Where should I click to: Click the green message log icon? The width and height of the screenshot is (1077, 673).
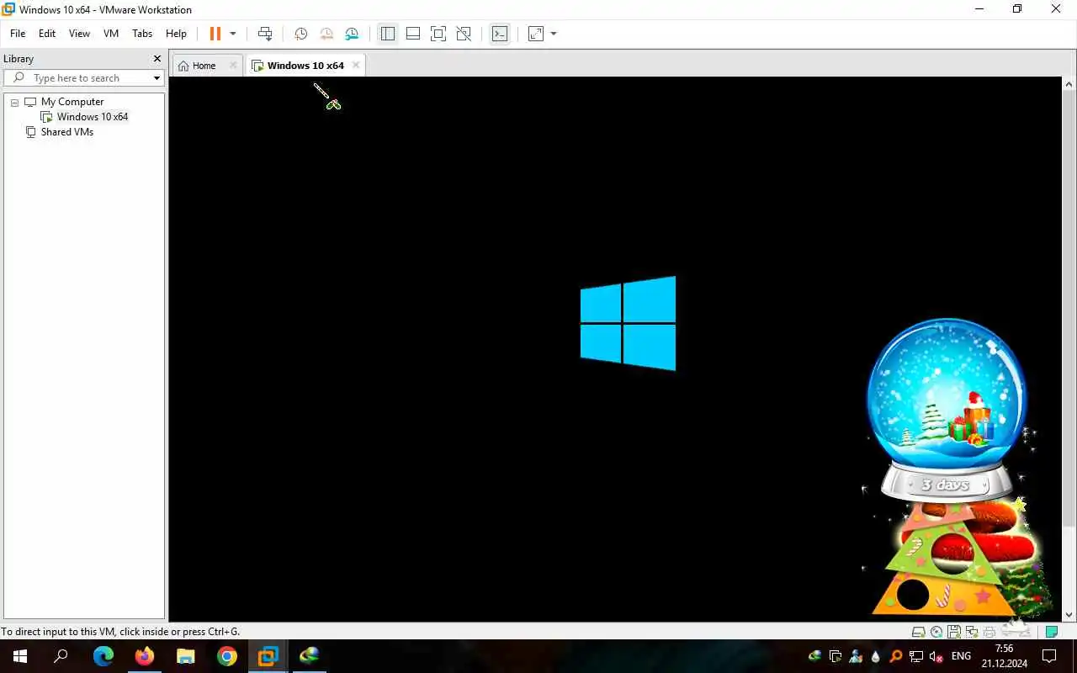[1052, 632]
